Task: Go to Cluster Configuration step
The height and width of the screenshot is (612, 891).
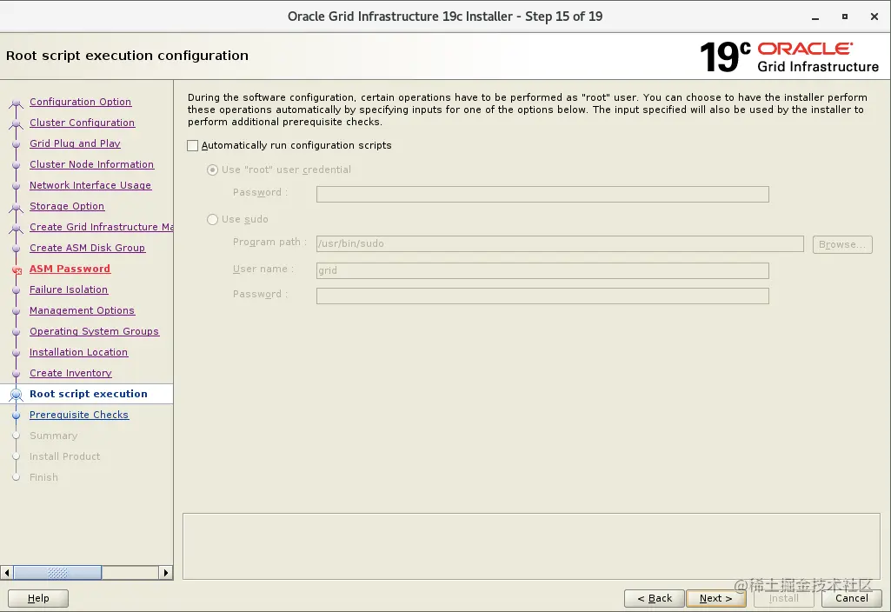Action: coord(82,123)
